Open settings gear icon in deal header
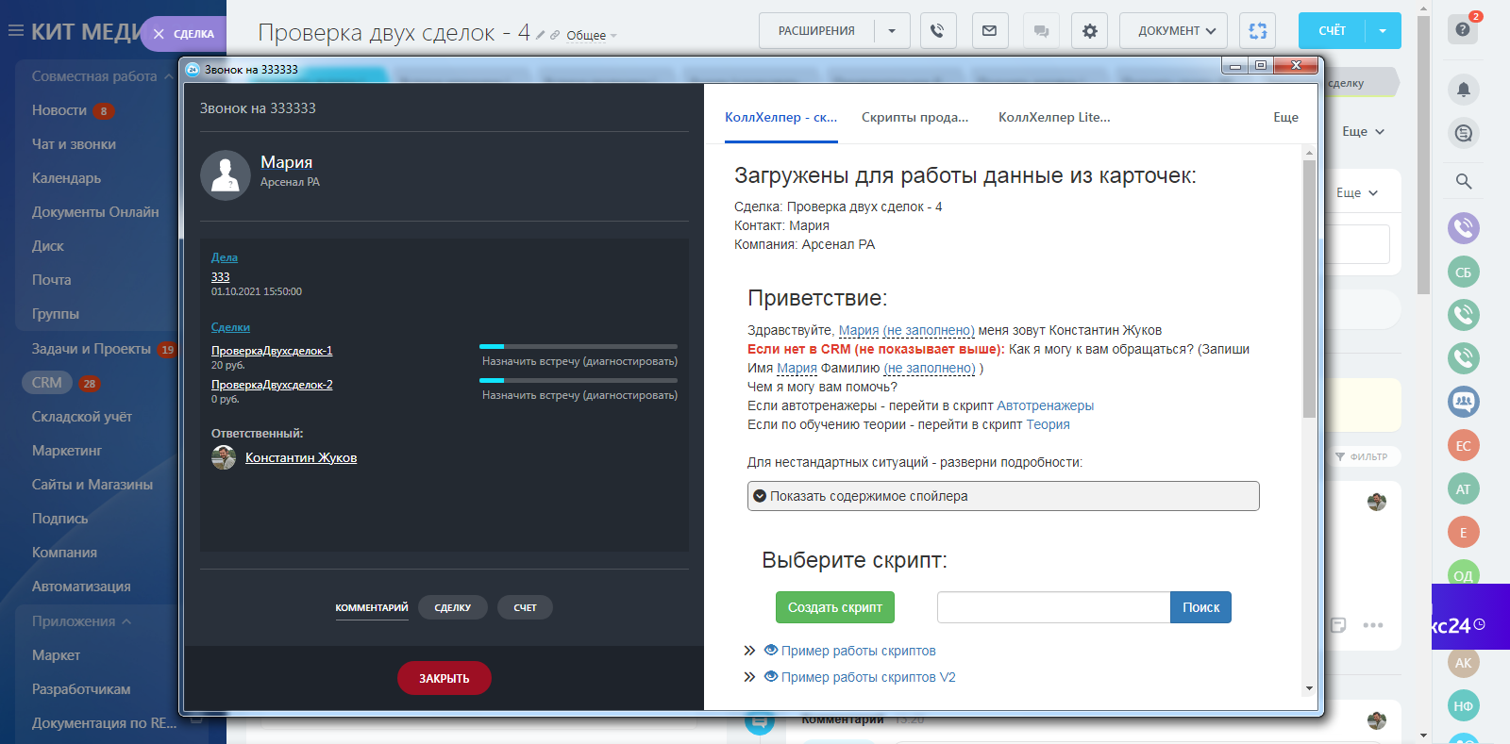Viewport: 1510px width, 744px height. coord(1090,31)
